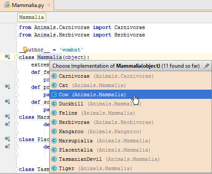Choose Carnivorae (Animals.Carnivorae) implementation
The image size is (212, 174).
click(x=131, y=76)
